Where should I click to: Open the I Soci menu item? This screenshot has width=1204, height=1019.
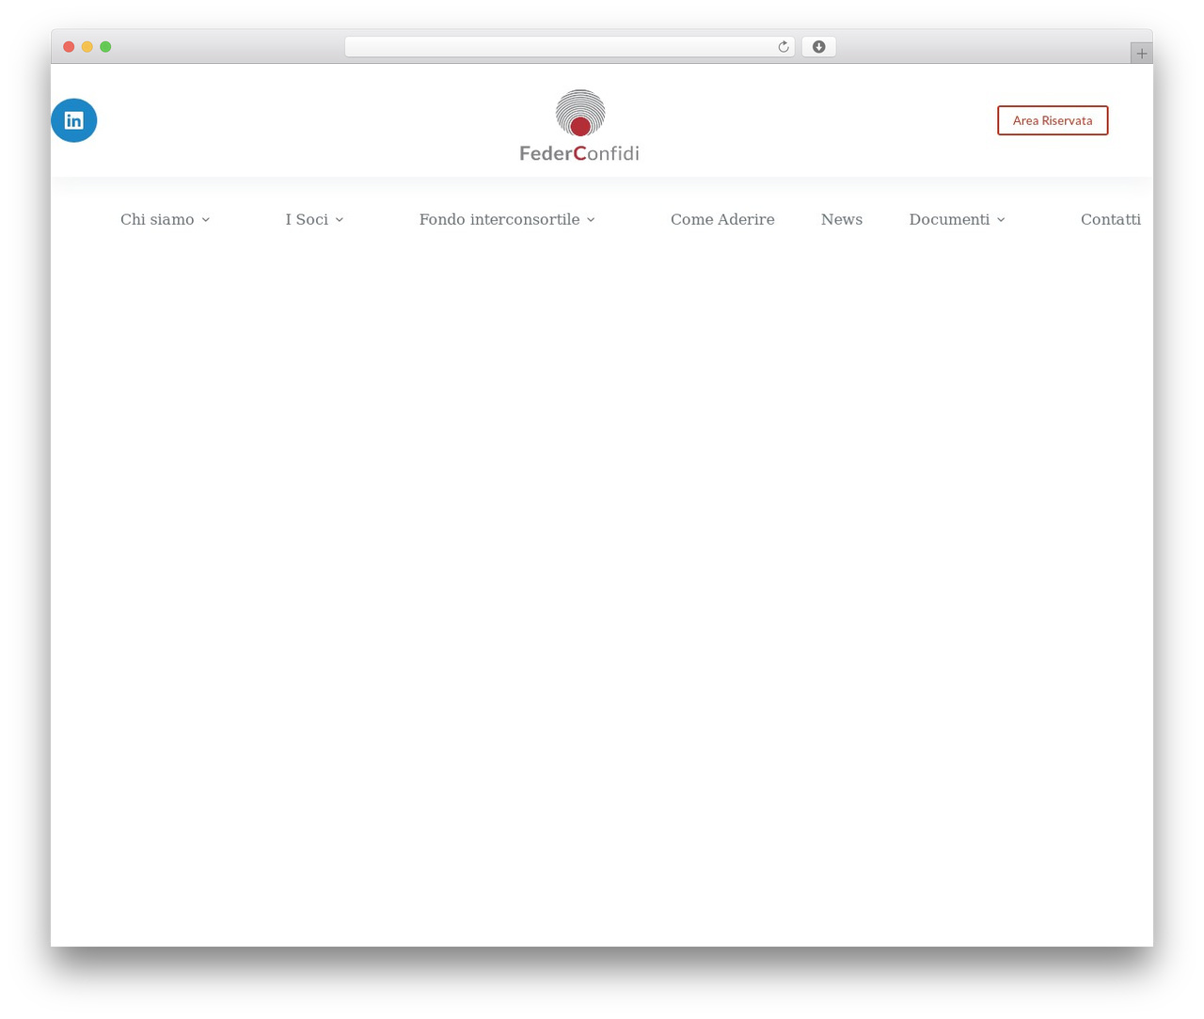coord(307,219)
